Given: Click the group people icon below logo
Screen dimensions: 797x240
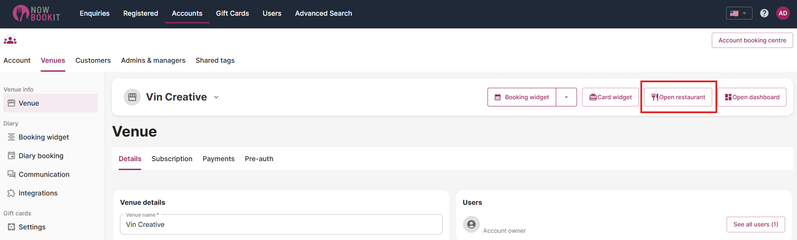Looking at the screenshot, I should (x=10, y=41).
